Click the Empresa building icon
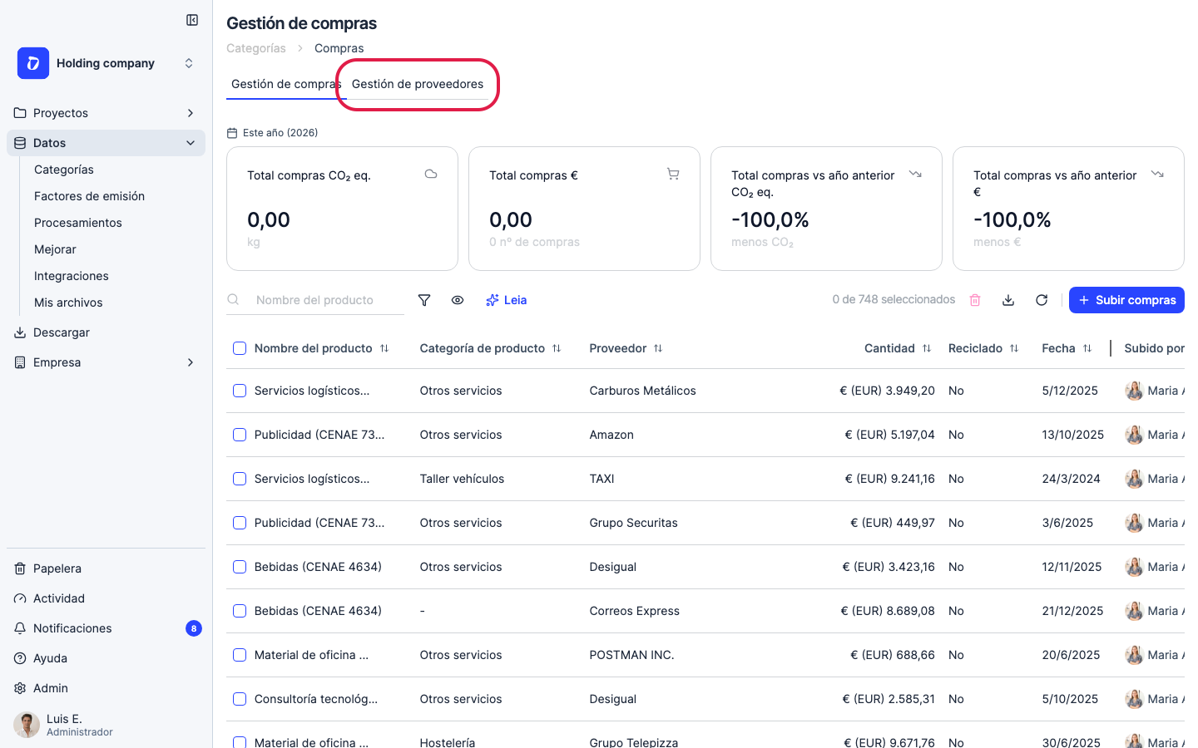 [x=20, y=362]
